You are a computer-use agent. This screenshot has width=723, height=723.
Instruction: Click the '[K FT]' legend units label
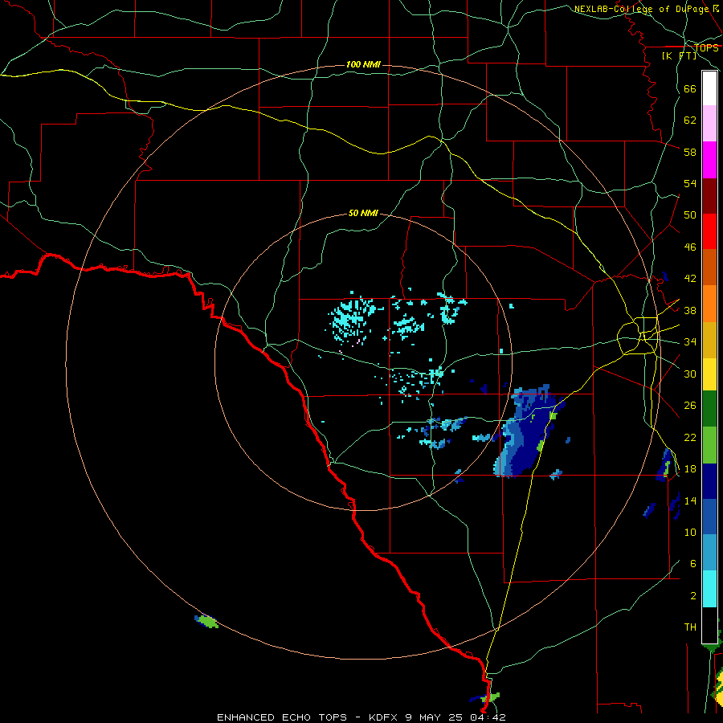point(679,55)
